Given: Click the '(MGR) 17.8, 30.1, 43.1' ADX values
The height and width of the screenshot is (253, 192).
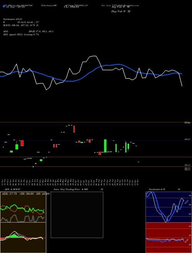Looking at the screenshot, I should click(41, 31).
